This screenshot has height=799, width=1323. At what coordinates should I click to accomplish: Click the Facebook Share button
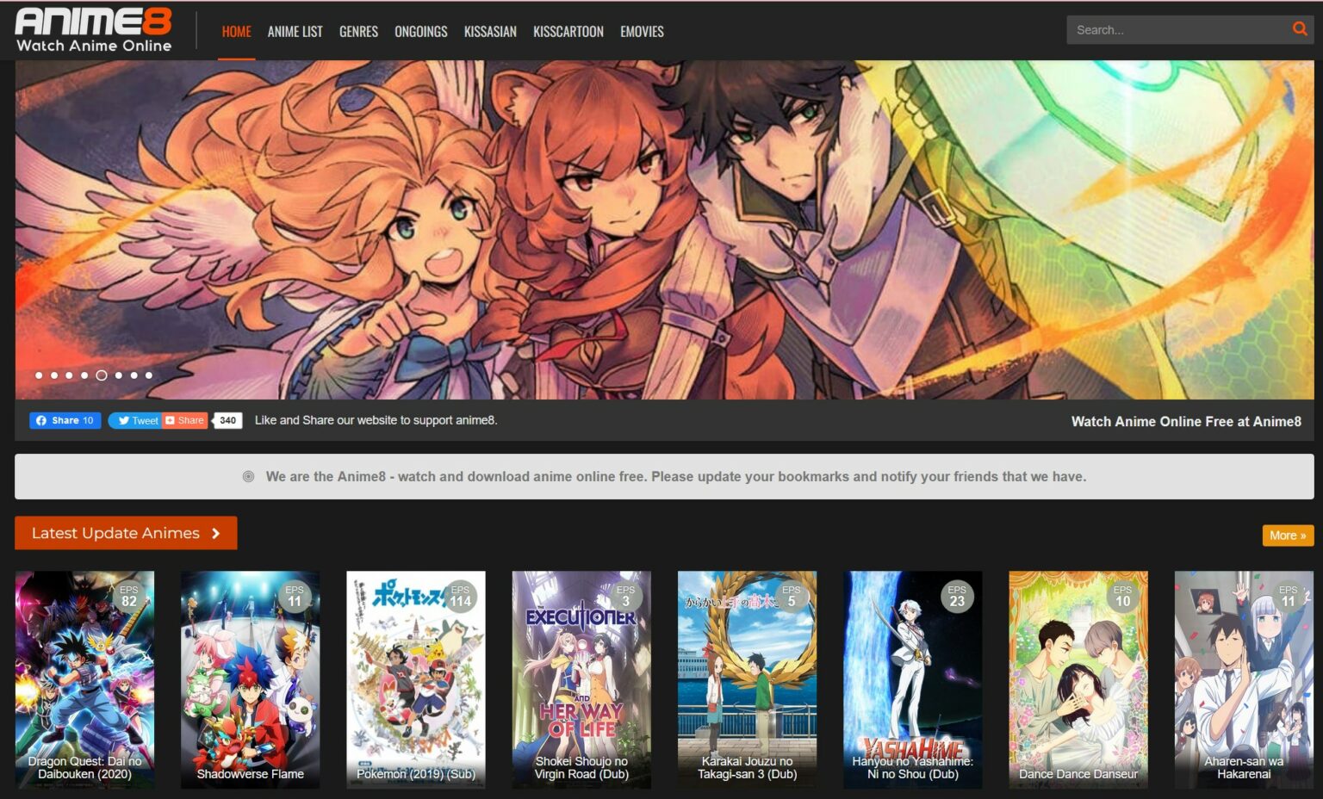(65, 420)
